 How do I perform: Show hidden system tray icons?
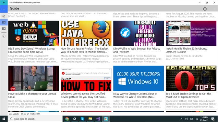point(181,119)
